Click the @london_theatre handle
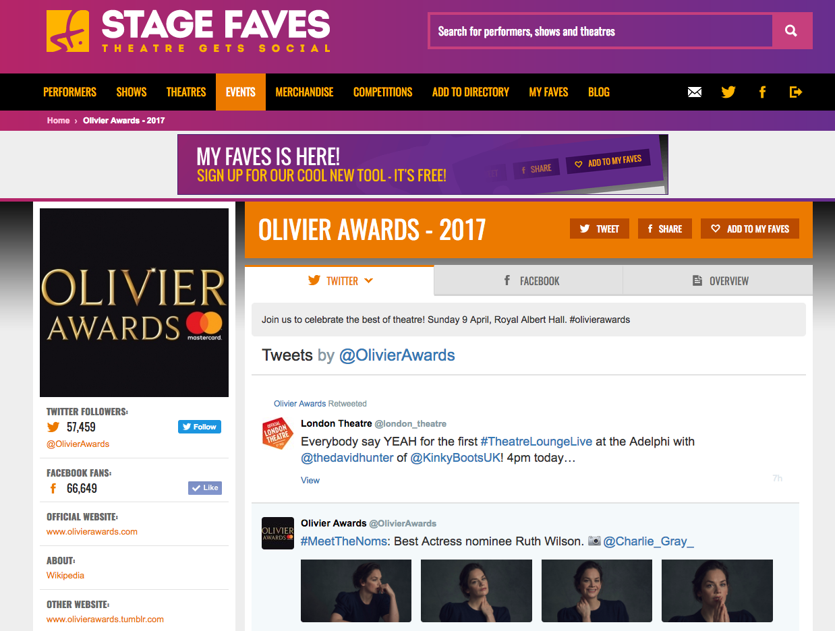The width and height of the screenshot is (835, 631). (x=411, y=424)
